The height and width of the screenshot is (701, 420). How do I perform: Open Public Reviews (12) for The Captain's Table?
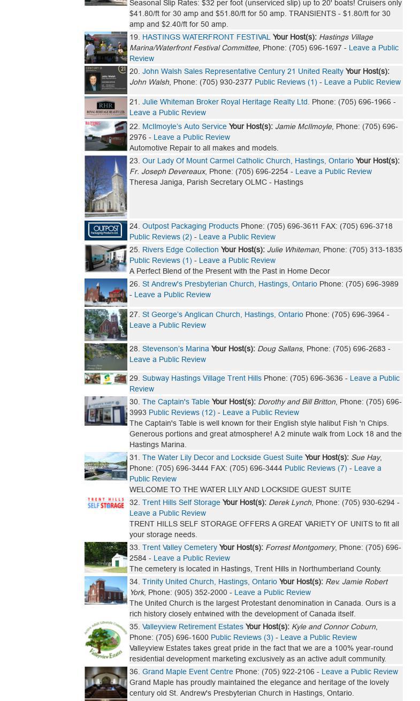[182, 412]
